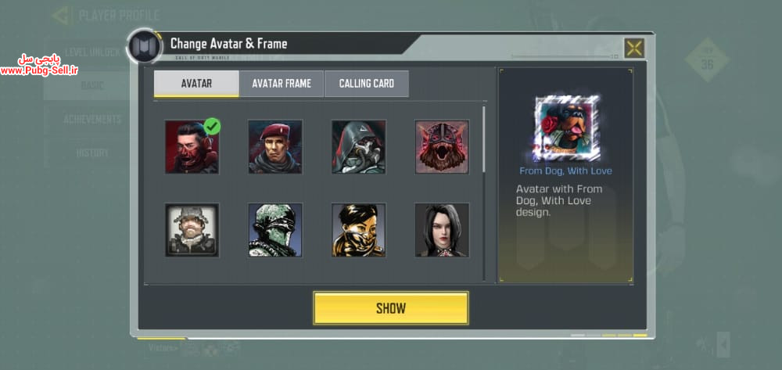Image resolution: width=782 pixels, height=370 pixels.
Task: Choose the bearded soldier with cap avatar
Action: [x=192, y=230]
